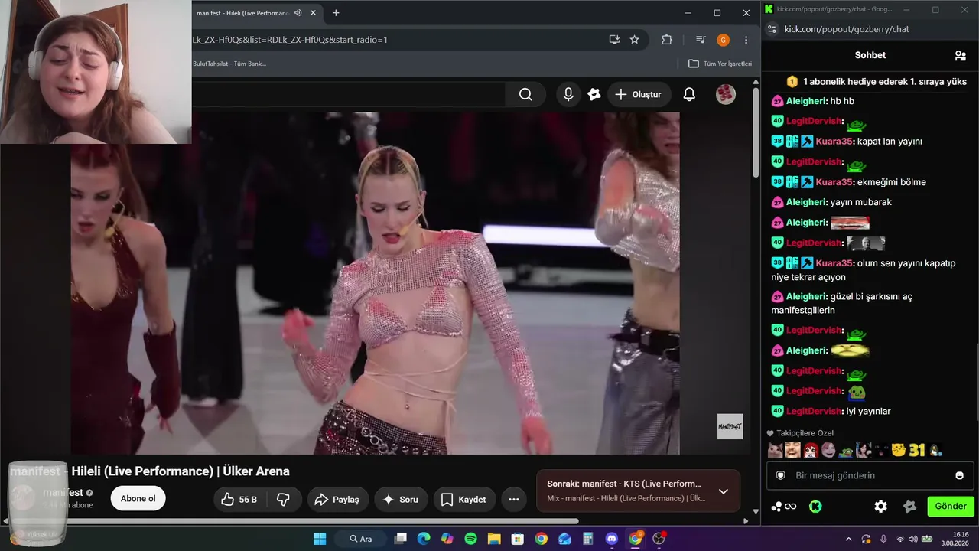Insert the green frog quick emote
979x551 pixels.
point(846,450)
